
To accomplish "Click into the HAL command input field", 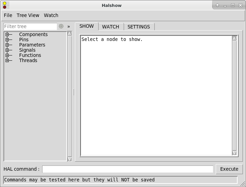I will (x=128, y=169).
